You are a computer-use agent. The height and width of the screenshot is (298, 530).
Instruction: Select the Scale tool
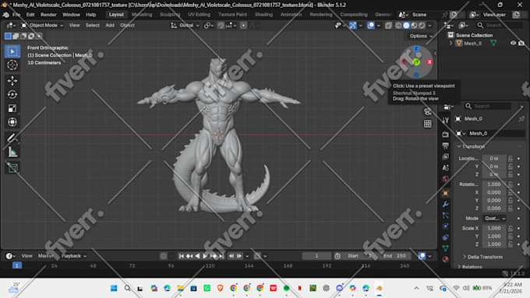pos(12,108)
